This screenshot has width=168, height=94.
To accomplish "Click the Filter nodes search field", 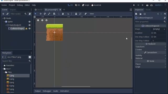I will tap(18, 14).
